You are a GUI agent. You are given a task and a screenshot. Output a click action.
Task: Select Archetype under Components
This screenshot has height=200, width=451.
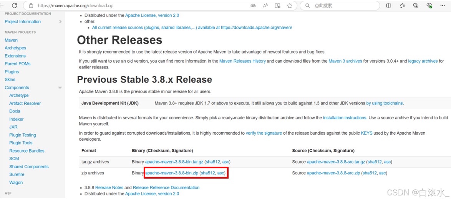pyautogui.click(x=19, y=95)
